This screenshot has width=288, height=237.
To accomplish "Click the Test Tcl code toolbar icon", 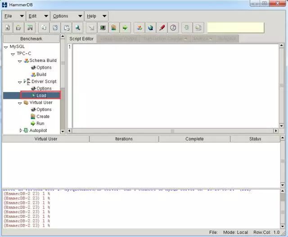I will tap(91, 28).
